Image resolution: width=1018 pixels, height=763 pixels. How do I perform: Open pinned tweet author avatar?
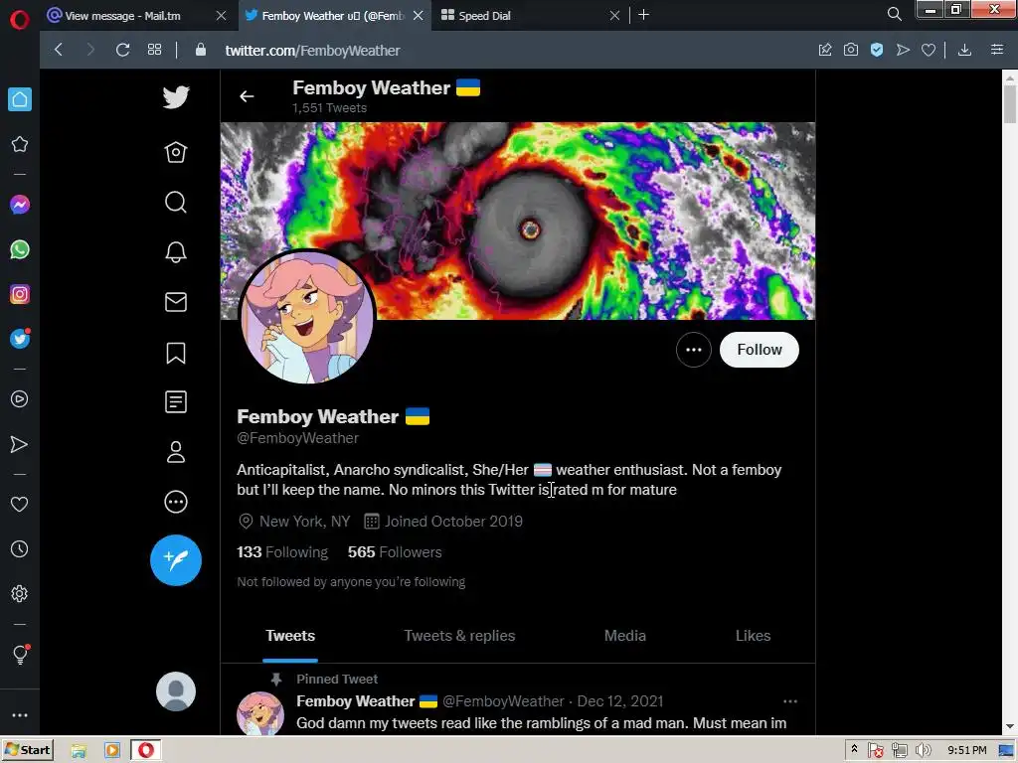pos(260,713)
